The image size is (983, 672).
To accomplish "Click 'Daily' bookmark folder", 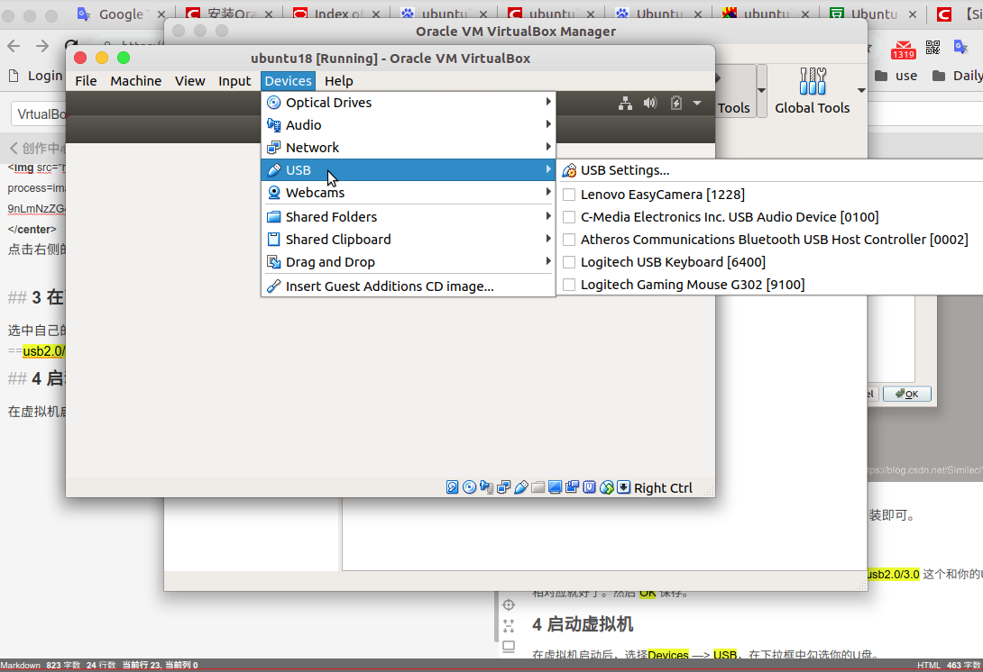I will click(959, 76).
